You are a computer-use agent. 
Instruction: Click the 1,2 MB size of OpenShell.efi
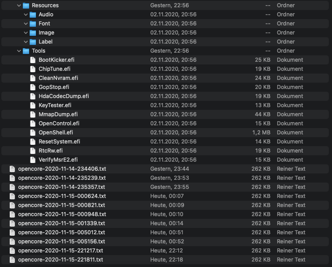point(261,133)
